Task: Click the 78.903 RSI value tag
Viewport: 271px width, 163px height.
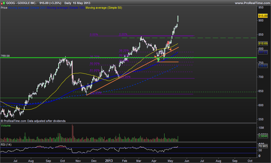Action: (263, 146)
